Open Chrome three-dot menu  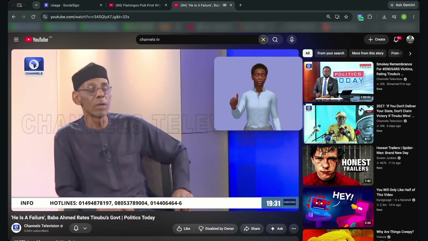point(414,17)
